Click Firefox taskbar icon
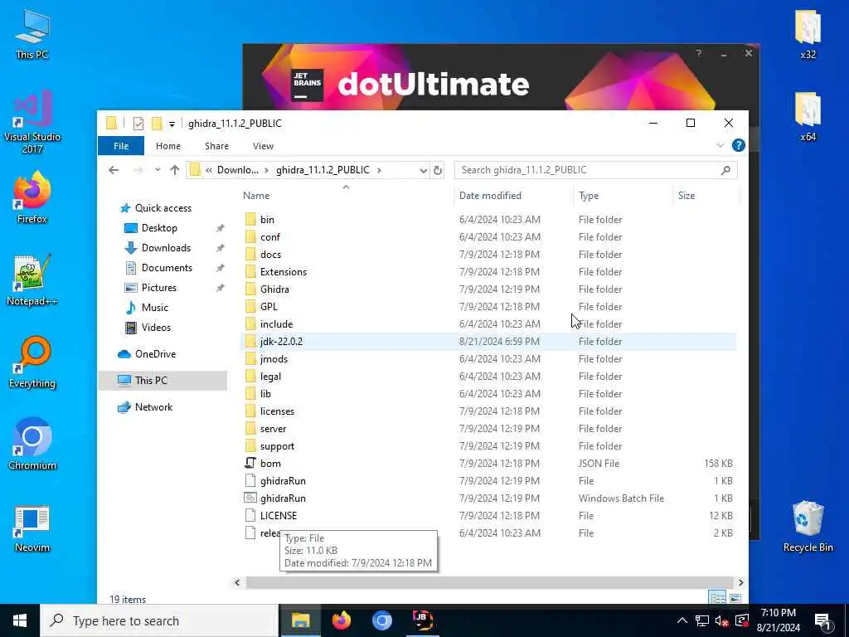This screenshot has width=849, height=637. (x=341, y=620)
